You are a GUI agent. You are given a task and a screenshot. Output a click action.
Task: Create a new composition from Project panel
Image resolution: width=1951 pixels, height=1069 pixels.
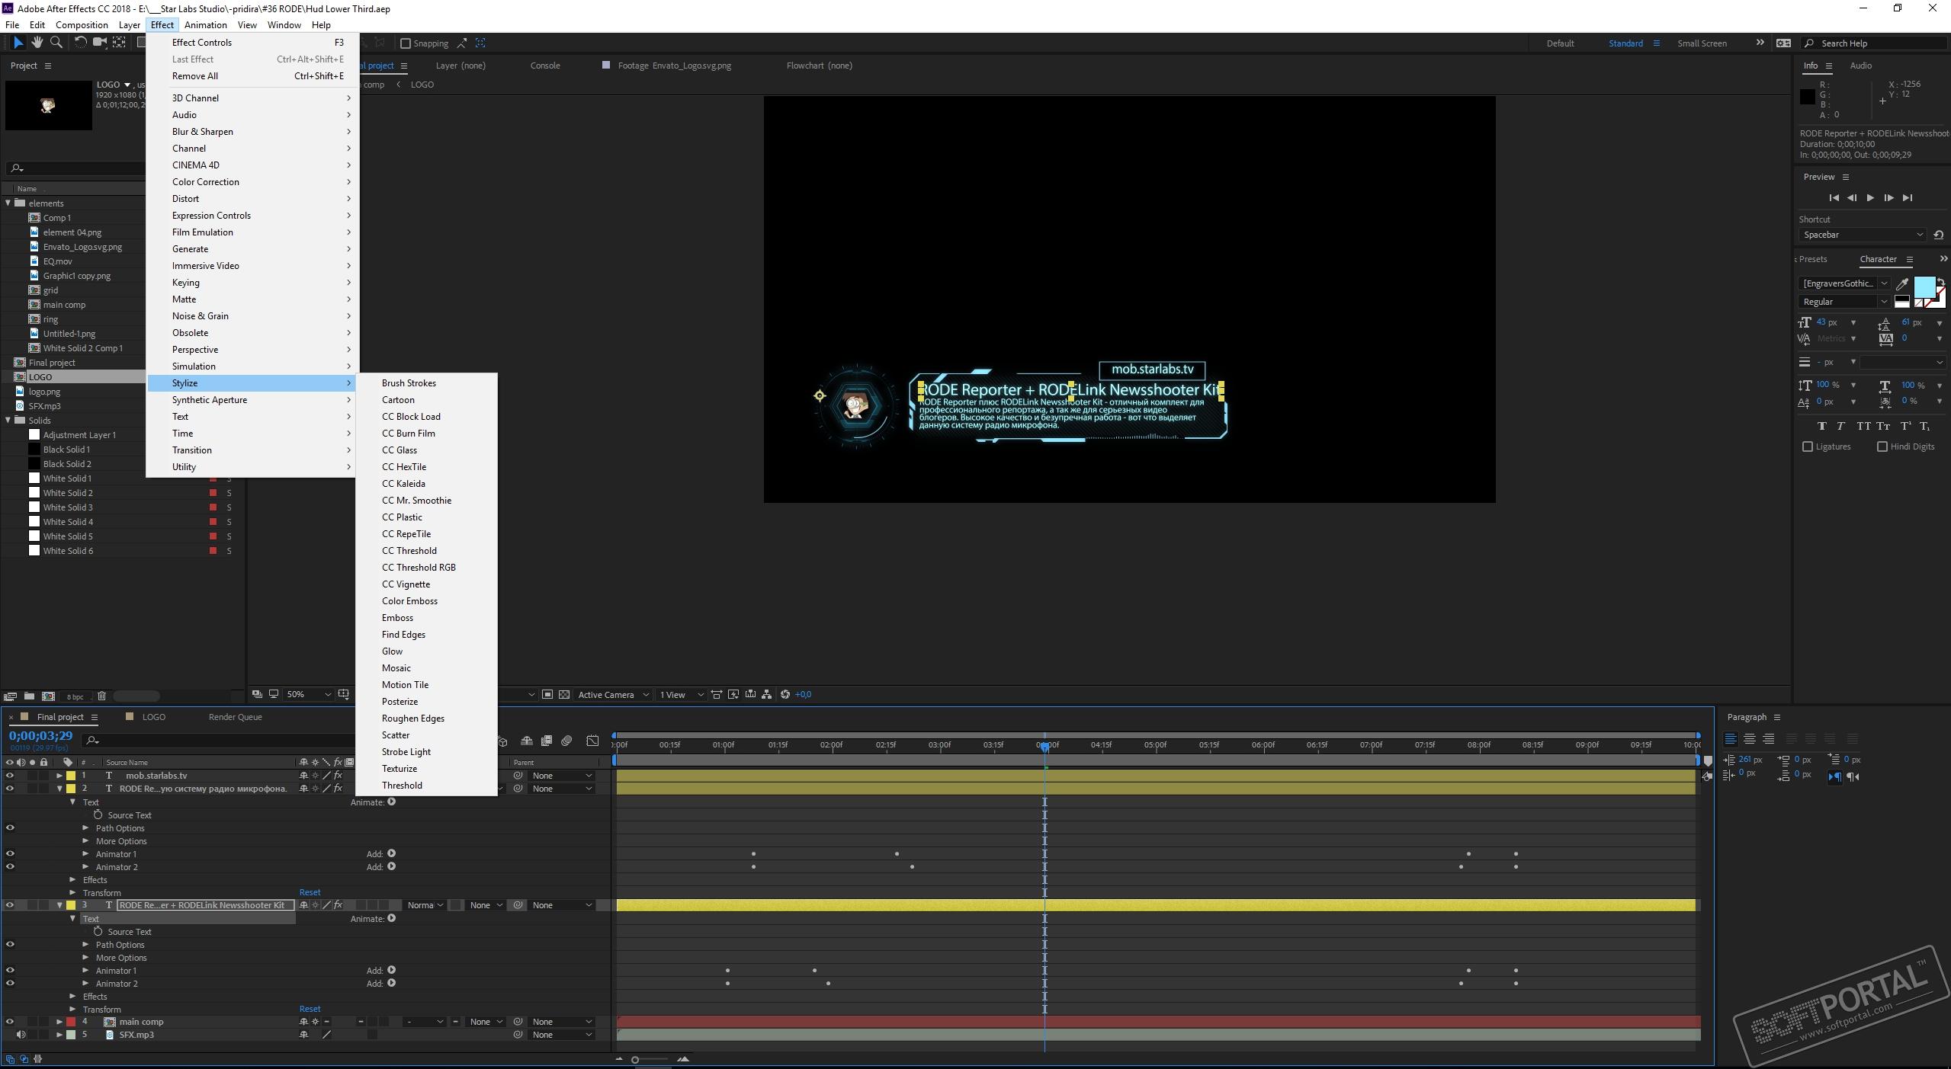pos(48,696)
